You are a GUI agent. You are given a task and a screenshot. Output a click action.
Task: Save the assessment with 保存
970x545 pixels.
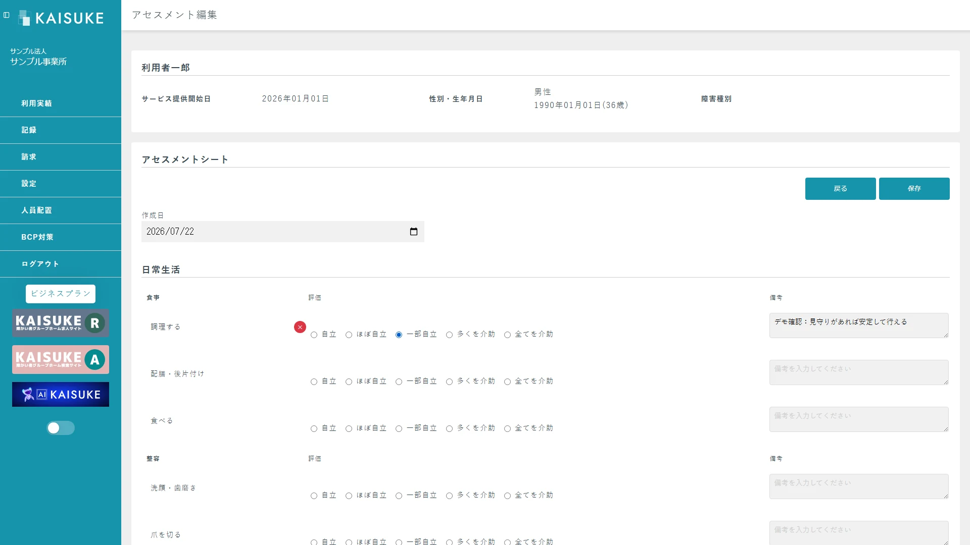(914, 189)
